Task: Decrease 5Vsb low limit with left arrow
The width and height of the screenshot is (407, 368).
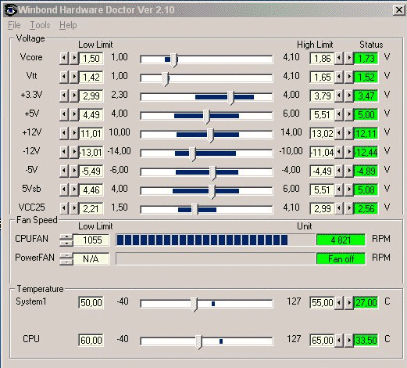Action: (64, 189)
